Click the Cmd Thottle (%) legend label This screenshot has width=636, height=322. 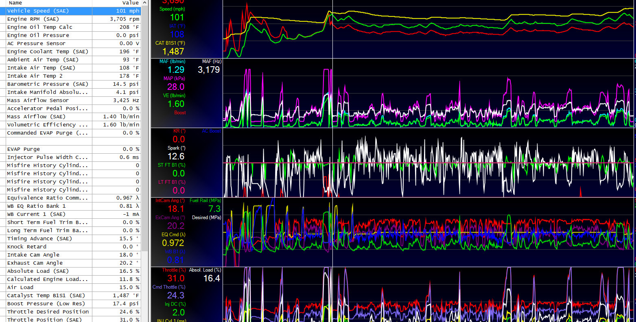169,287
